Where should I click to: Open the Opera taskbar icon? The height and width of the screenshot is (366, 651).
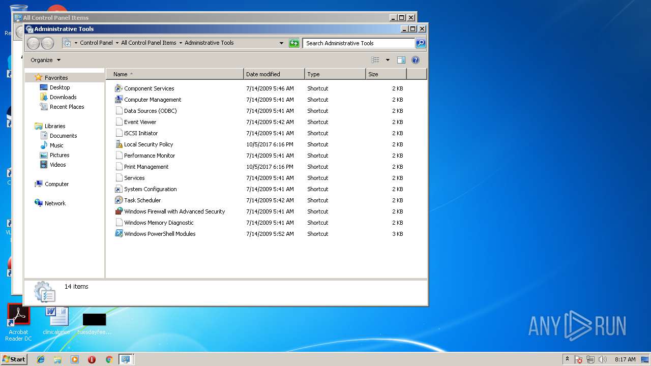[x=92, y=359]
